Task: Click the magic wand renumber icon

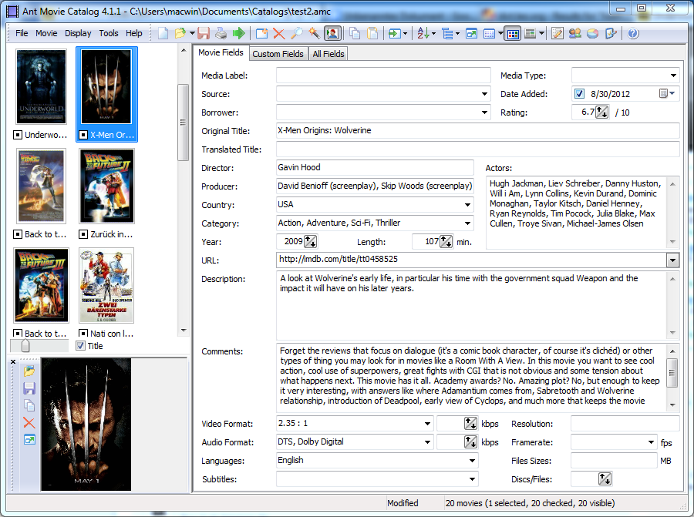Action: 314,34
